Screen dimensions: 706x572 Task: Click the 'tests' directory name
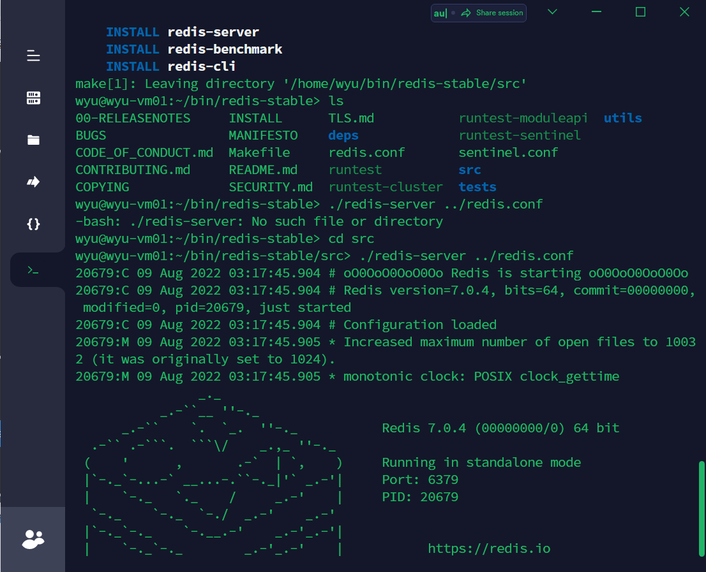477,187
